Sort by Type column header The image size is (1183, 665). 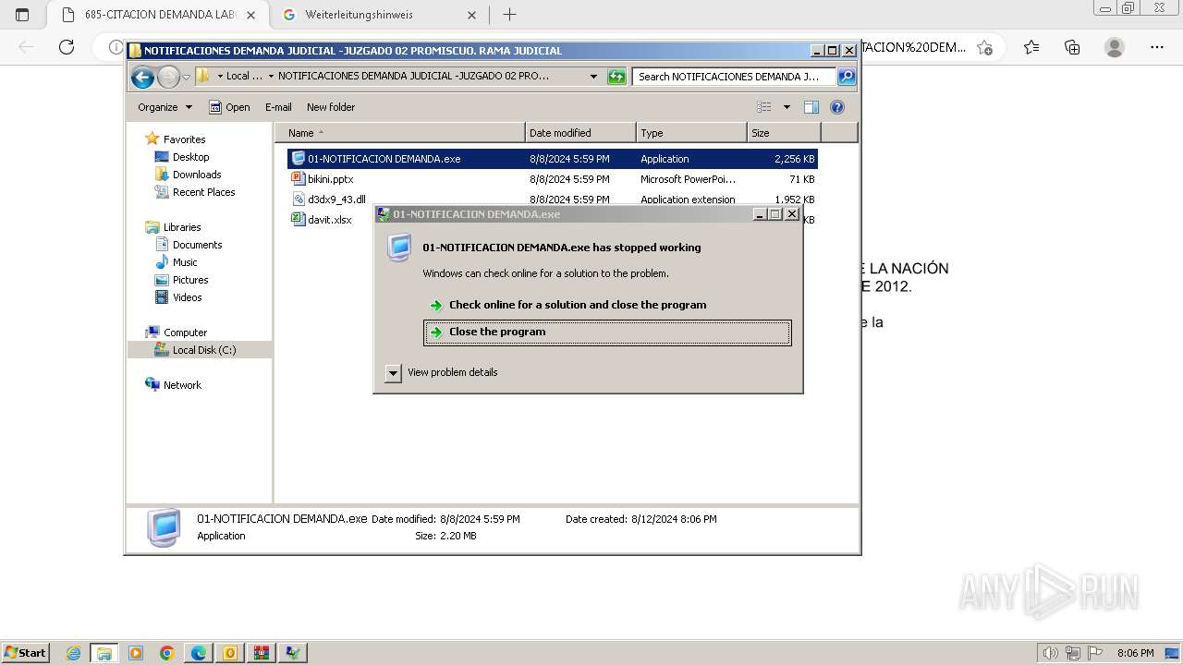pyautogui.click(x=691, y=133)
